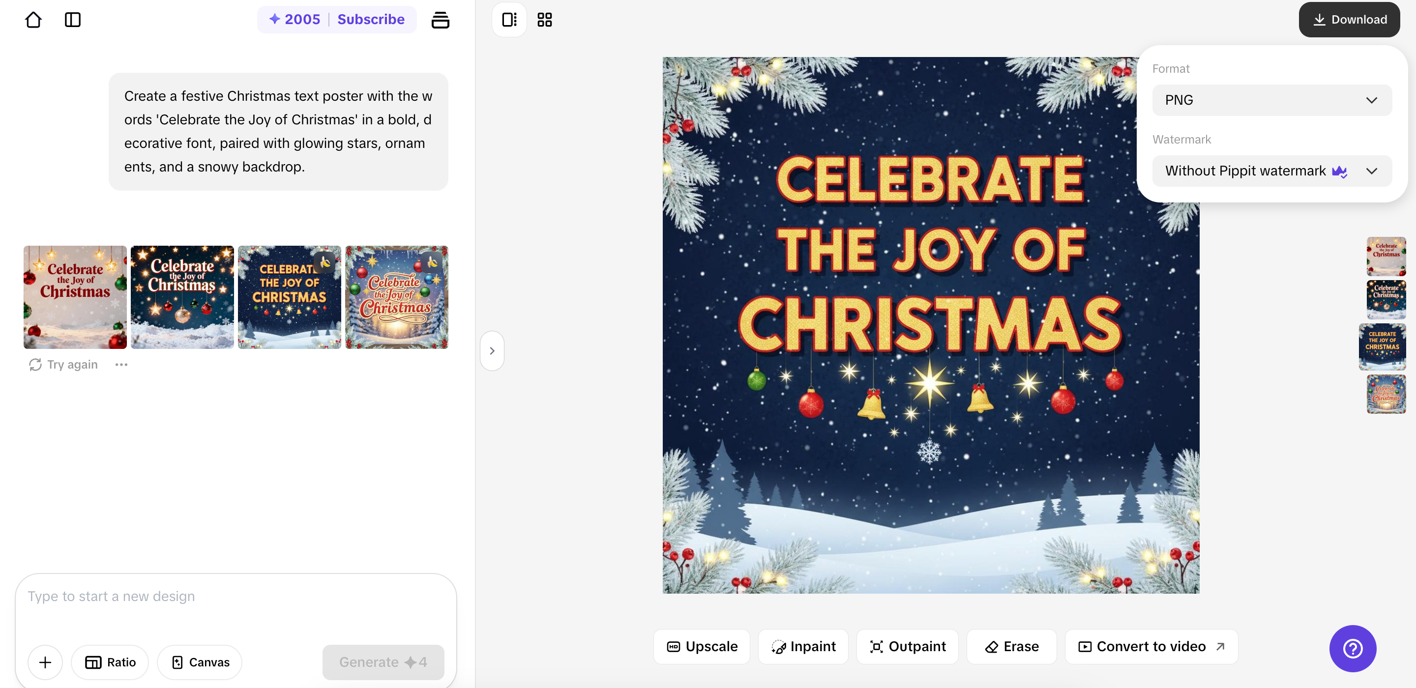Collapse the panel with chevron arrow
This screenshot has width=1416, height=688.
point(492,350)
